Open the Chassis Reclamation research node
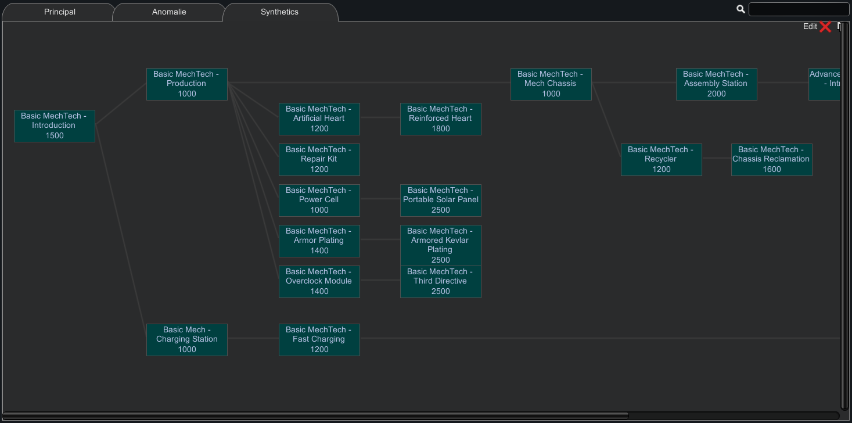The height and width of the screenshot is (423, 852). click(x=772, y=159)
